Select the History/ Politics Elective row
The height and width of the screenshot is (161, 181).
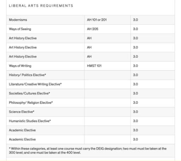(91, 75)
